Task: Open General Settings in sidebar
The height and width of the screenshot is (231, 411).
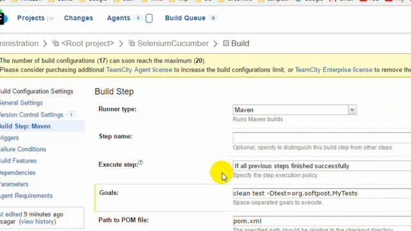Action: click(x=21, y=103)
